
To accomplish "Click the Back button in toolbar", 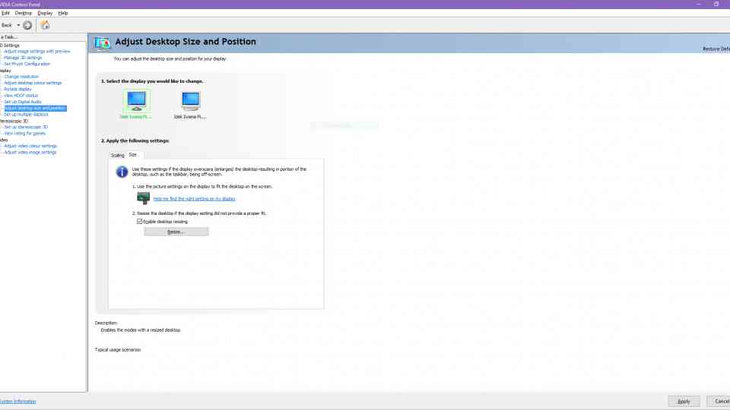I will (7, 25).
